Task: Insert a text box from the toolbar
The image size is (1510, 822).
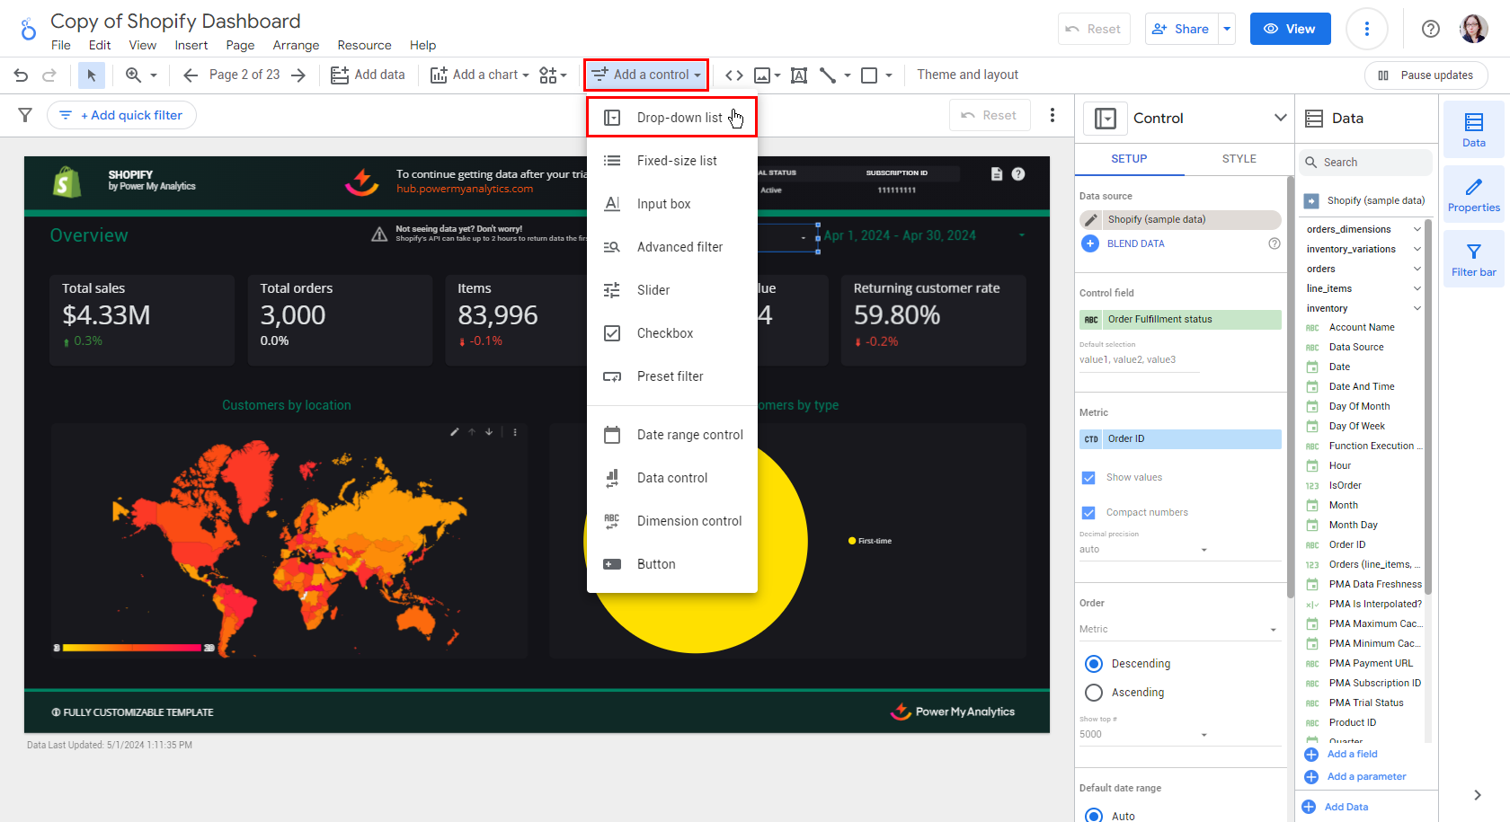Action: 798,75
